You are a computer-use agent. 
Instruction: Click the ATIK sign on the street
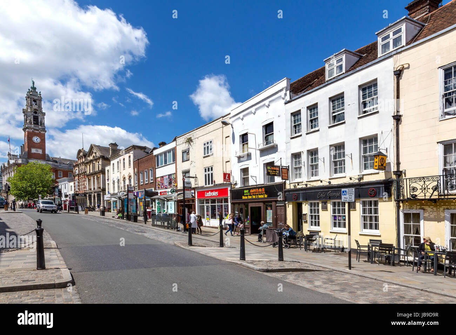pyautogui.click(x=81, y=195)
